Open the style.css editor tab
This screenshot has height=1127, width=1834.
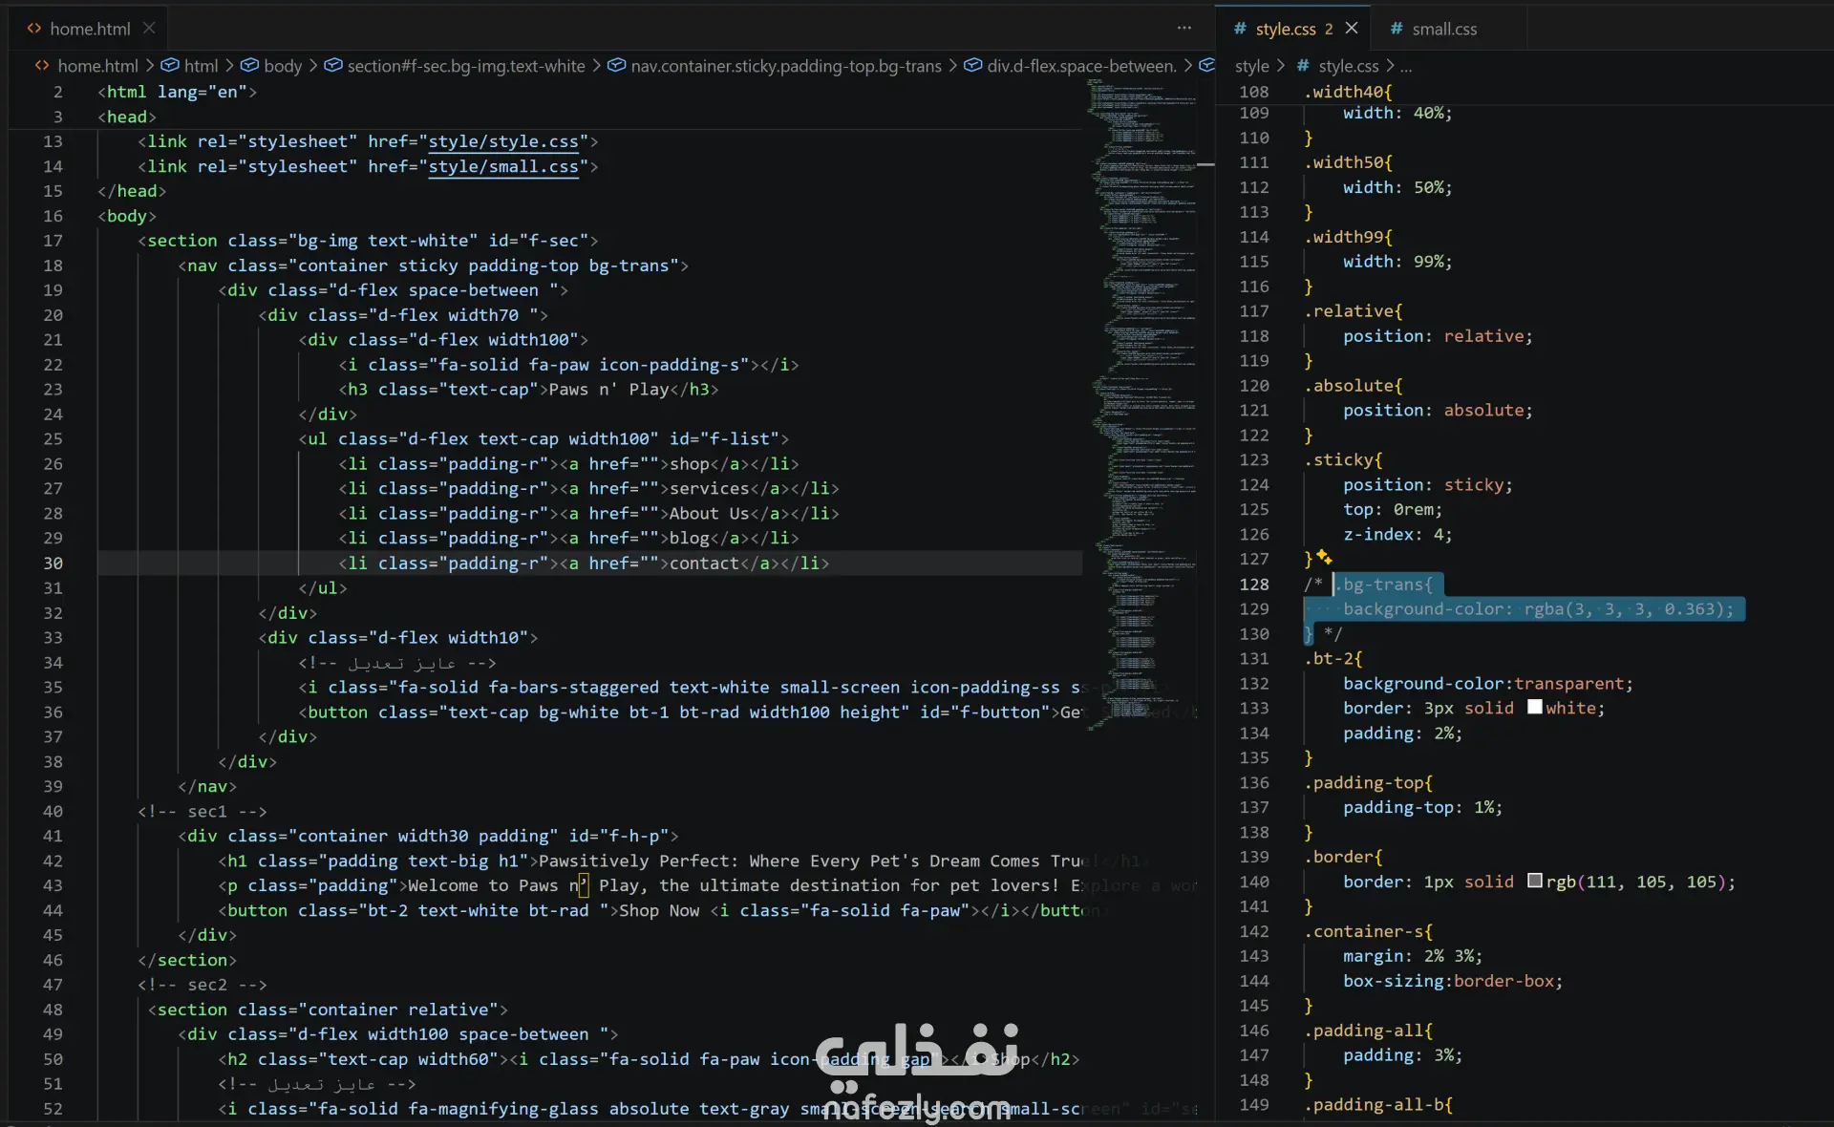[x=1285, y=29]
